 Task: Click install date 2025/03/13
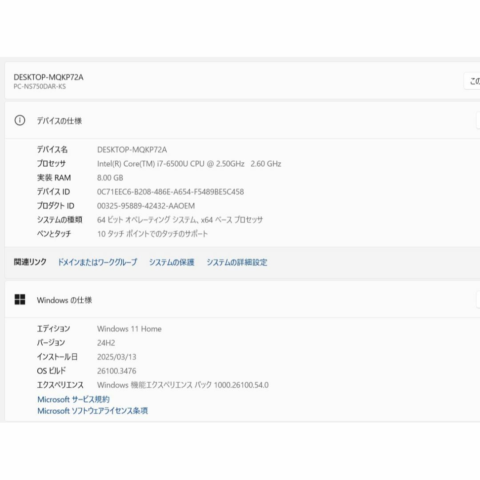(x=116, y=357)
